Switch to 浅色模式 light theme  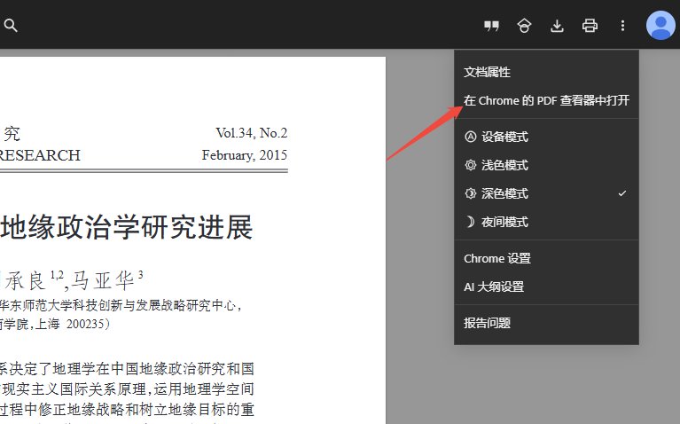click(x=546, y=165)
